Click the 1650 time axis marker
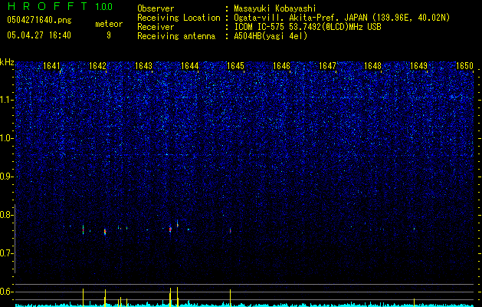482x307 pixels. coord(465,65)
